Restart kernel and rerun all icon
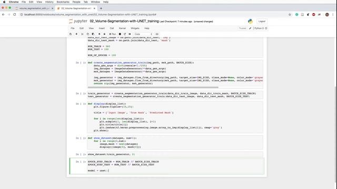 tap(130, 34)
